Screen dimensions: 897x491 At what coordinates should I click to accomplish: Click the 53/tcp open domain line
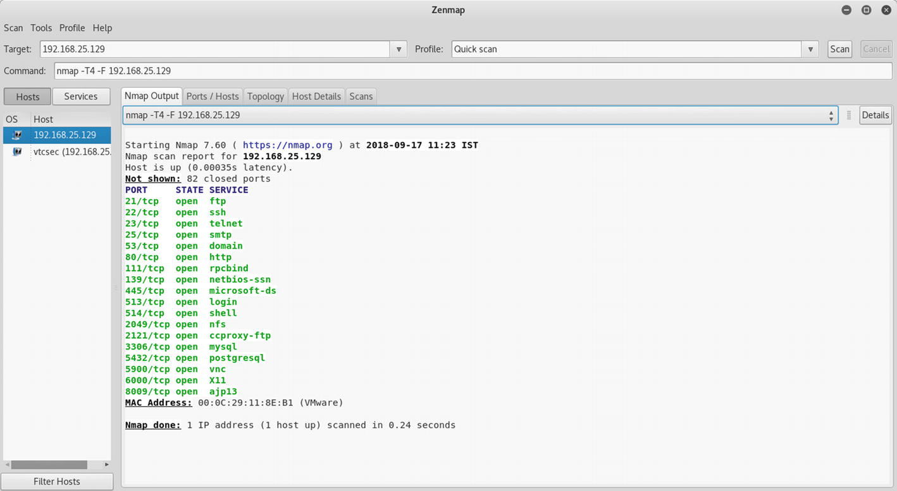[184, 246]
